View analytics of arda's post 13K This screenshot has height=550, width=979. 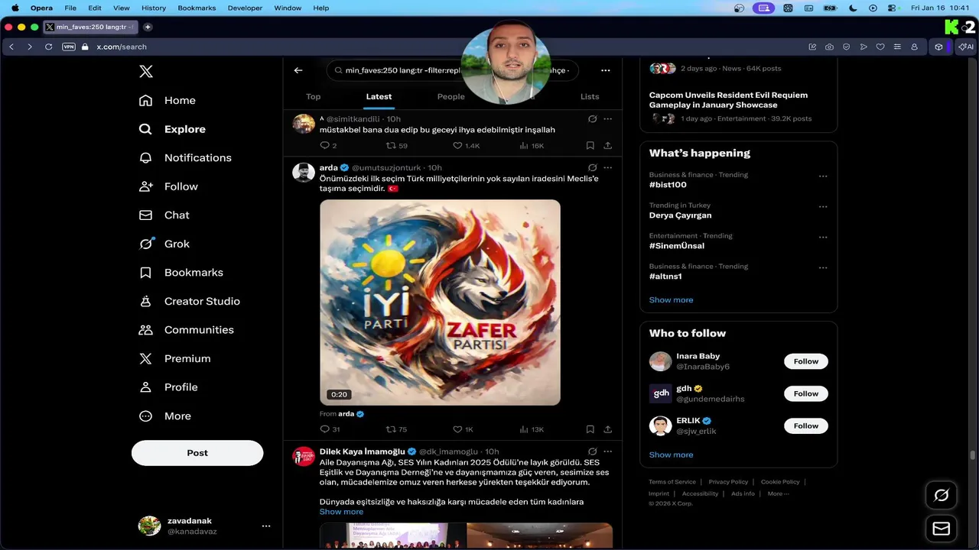(x=532, y=429)
